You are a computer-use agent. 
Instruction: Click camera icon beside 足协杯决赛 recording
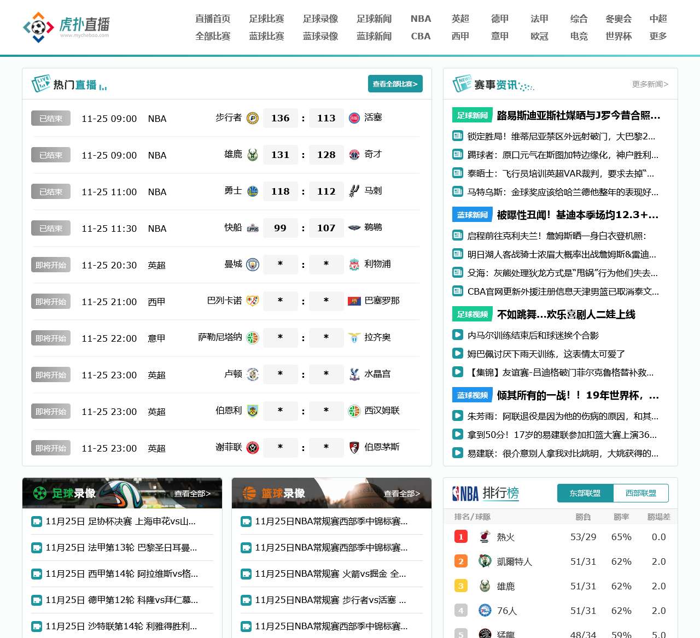click(37, 522)
